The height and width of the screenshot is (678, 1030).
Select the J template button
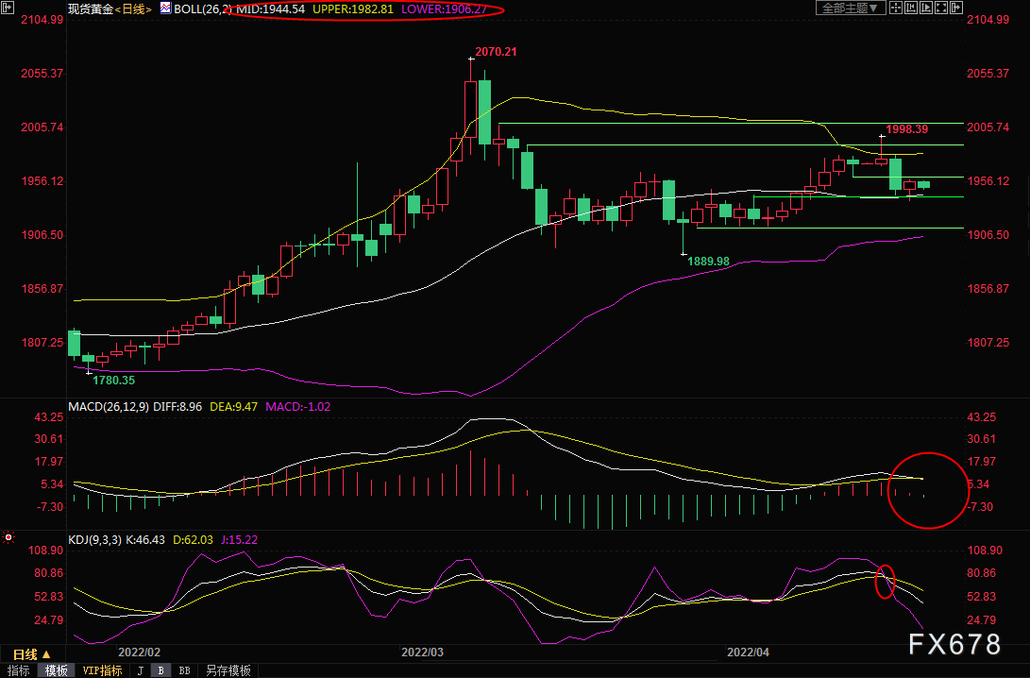(x=140, y=670)
